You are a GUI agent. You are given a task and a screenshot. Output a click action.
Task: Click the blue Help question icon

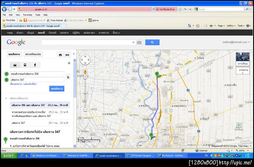click(x=248, y=25)
